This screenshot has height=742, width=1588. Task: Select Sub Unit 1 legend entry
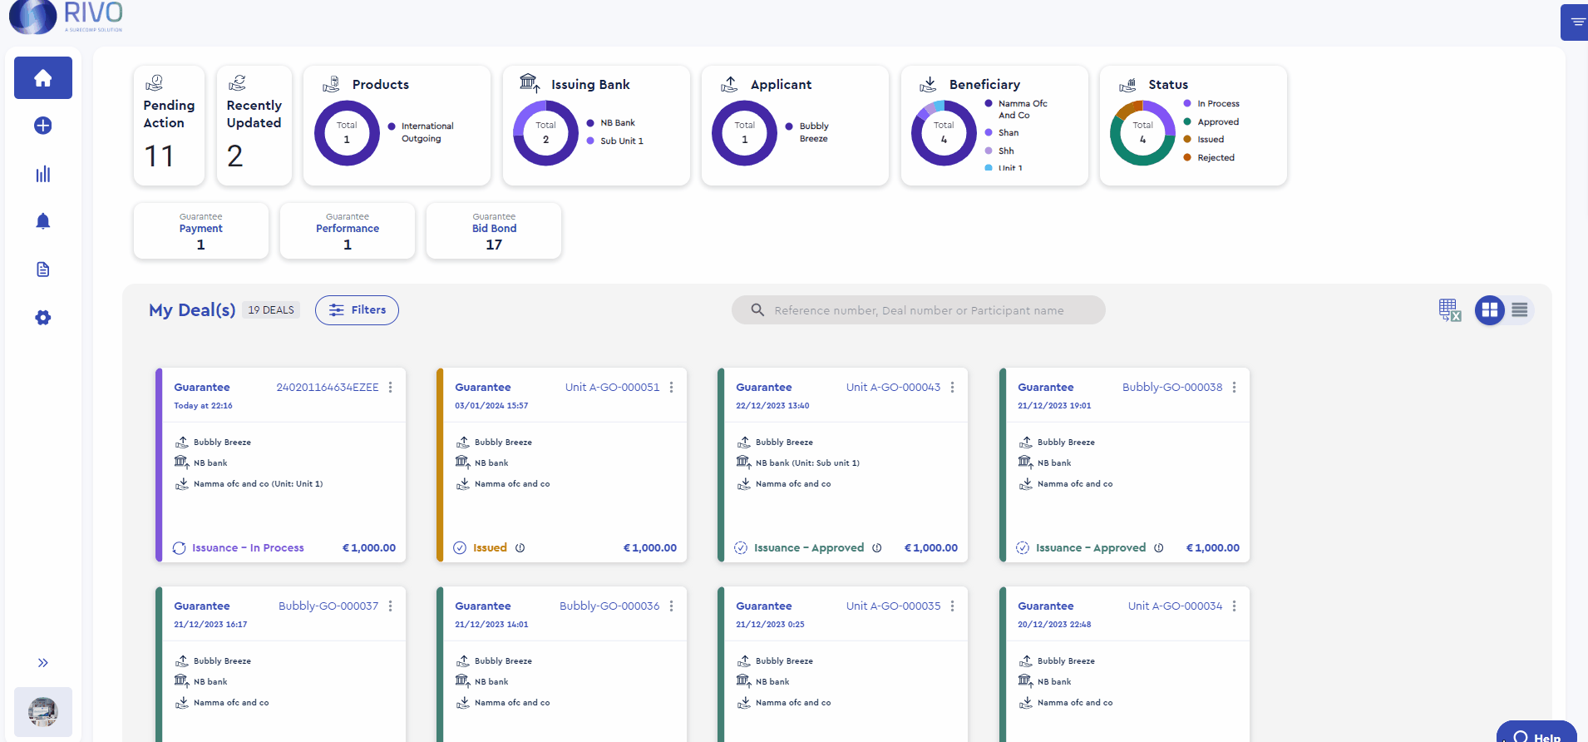click(x=615, y=141)
